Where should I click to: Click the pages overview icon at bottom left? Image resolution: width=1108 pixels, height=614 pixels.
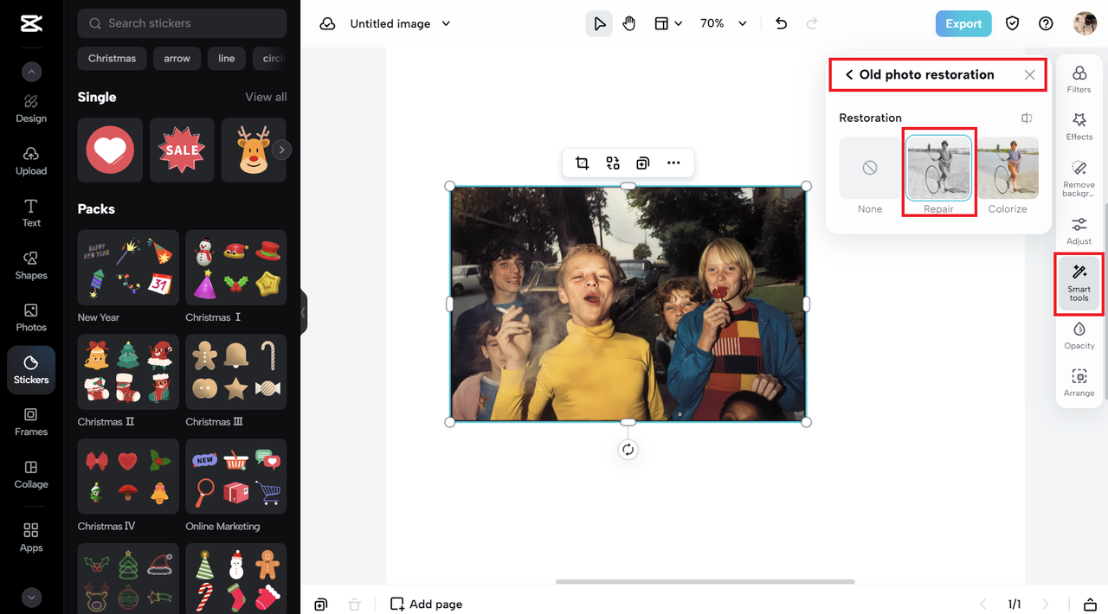(320, 604)
